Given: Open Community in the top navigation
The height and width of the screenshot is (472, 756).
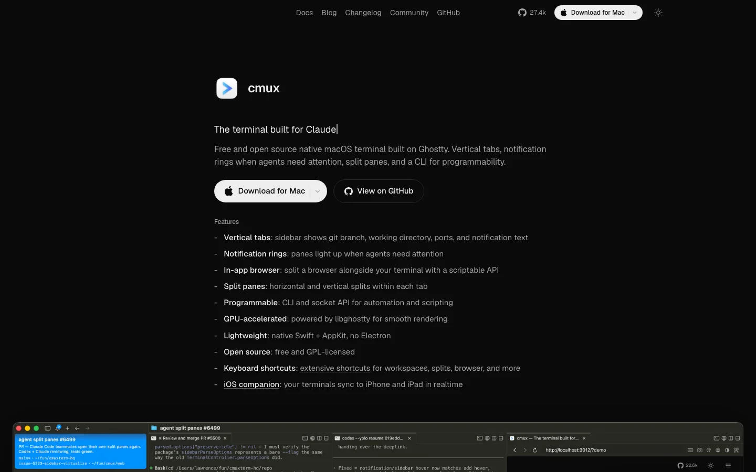Looking at the screenshot, I should pos(409,13).
